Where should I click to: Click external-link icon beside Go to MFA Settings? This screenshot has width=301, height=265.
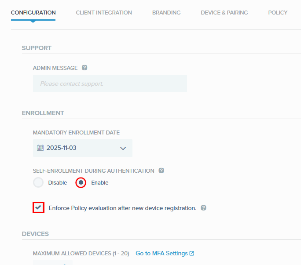[191, 254]
